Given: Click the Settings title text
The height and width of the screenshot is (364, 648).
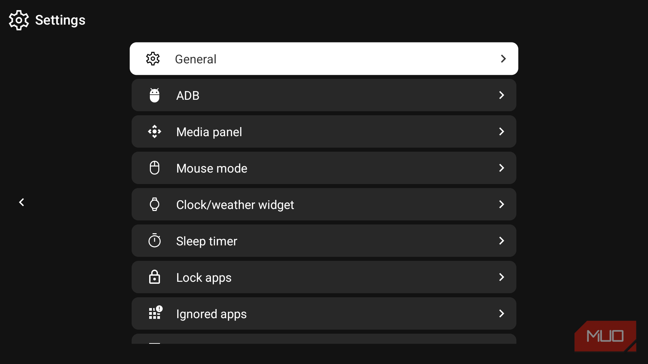Looking at the screenshot, I should [60, 20].
